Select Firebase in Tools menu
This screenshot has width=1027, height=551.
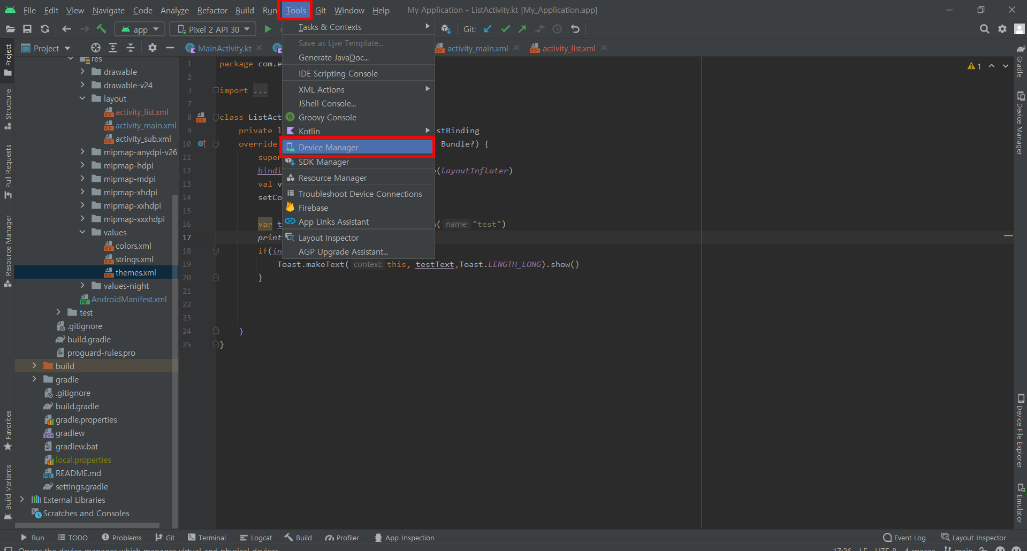click(359, 208)
